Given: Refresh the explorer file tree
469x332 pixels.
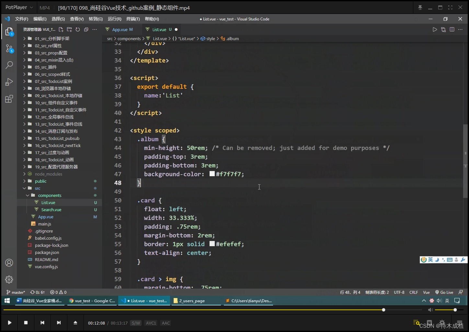Looking at the screenshot, I should click(78, 29).
